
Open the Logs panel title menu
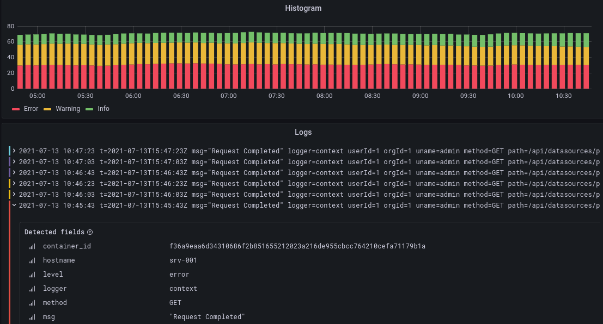pyautogui.click(x=303, y=132)
